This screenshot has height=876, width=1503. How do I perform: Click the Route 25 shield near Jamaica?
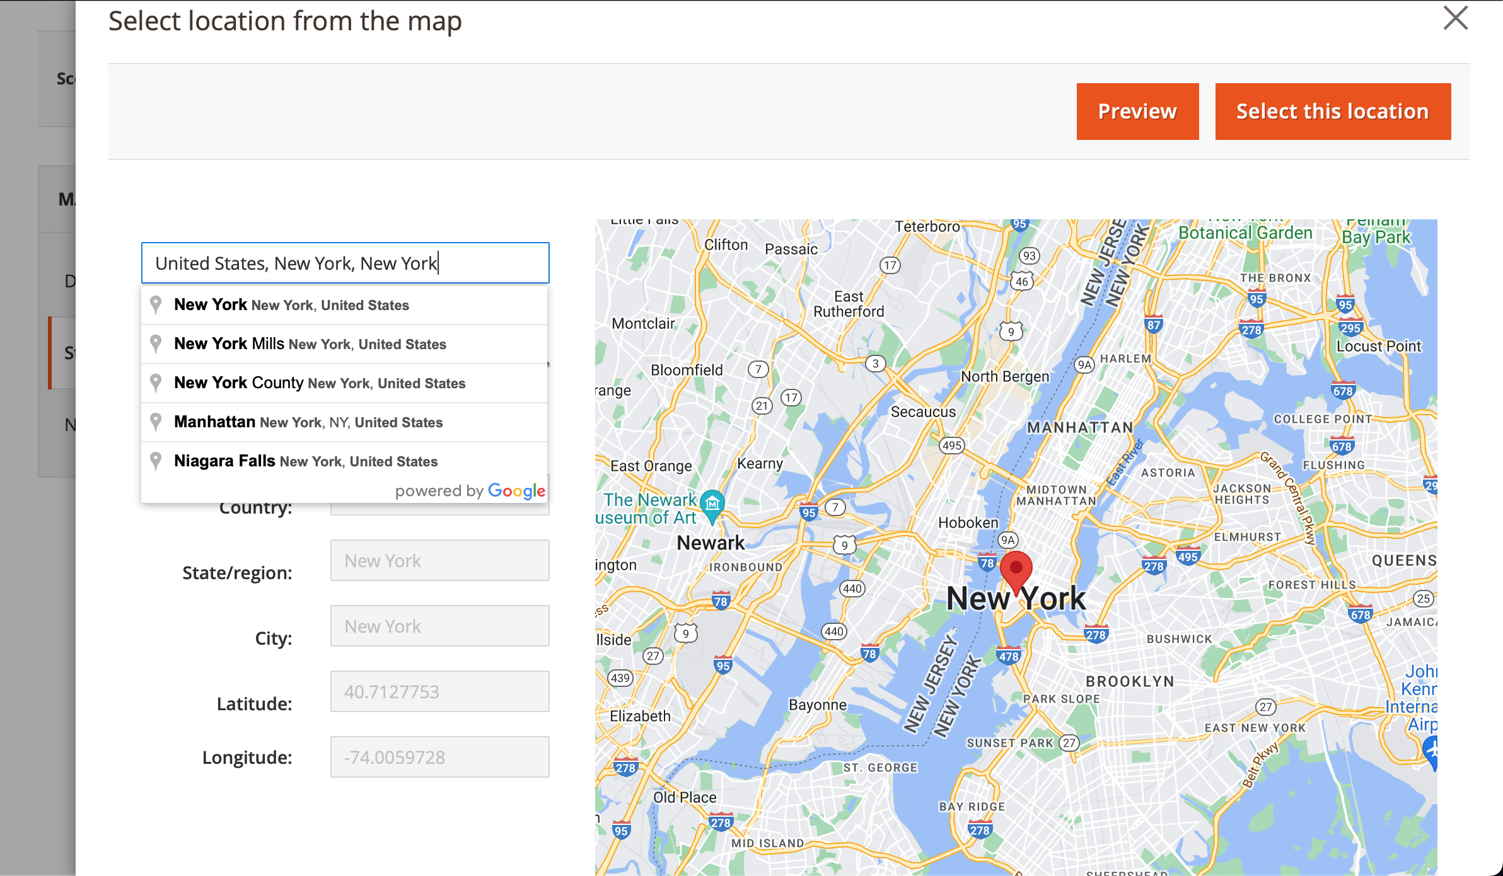[1424, 598]
